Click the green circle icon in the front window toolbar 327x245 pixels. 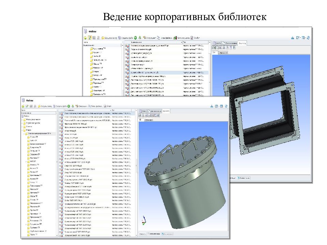tap(68, 106)
